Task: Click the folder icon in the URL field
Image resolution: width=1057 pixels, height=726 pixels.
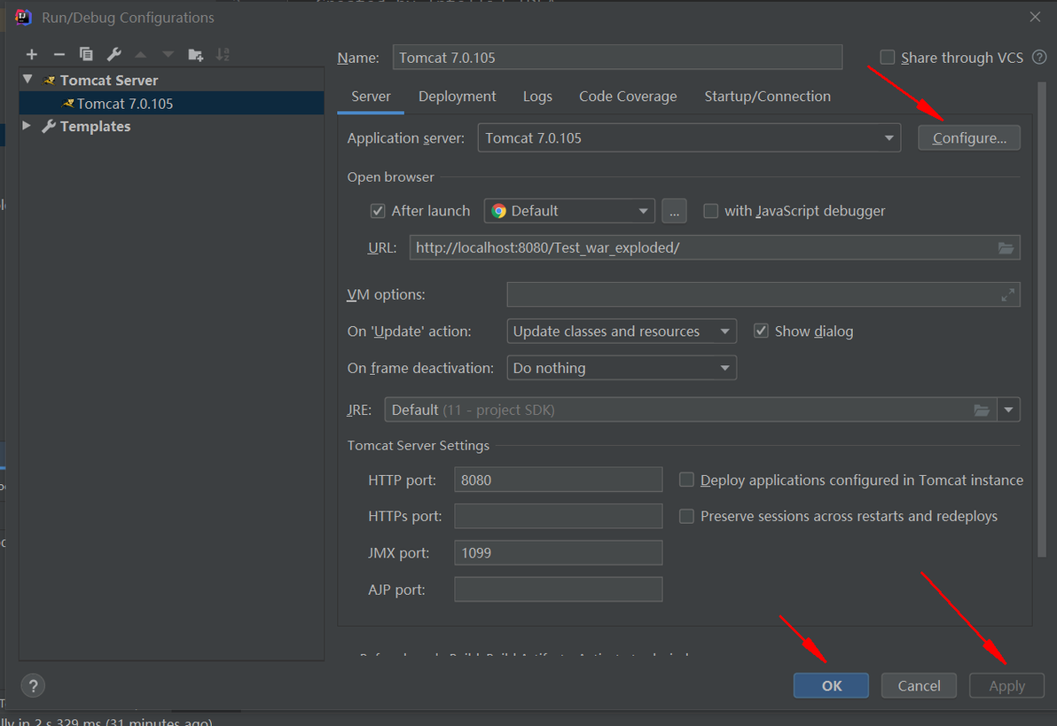Action: (1006, 248)
